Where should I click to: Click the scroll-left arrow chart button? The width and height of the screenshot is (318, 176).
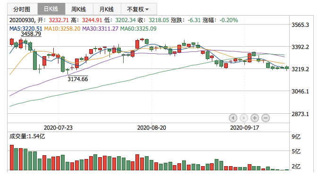click(233, 118)
